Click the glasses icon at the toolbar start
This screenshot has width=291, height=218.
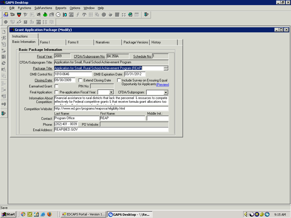[x=6, y=15]
